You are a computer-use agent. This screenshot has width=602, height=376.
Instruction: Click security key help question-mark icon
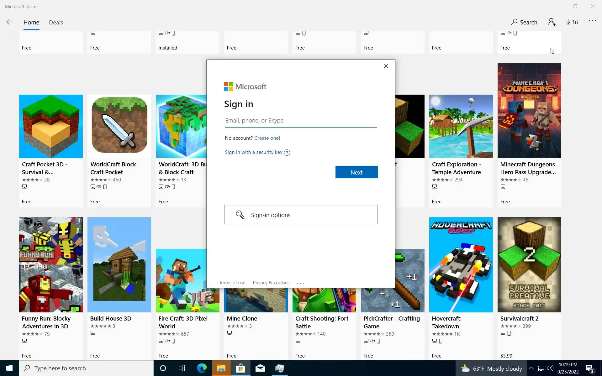(287, 153)
